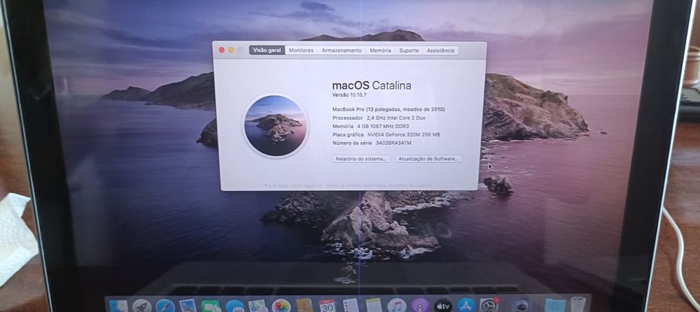
Task: Click the macOS Catalina round logo image
Action: tap(276, 126)
